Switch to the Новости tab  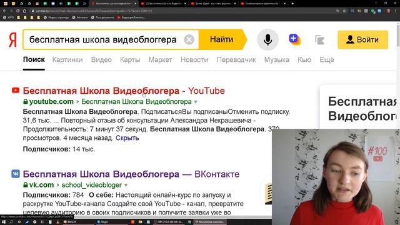pos(194,60)
